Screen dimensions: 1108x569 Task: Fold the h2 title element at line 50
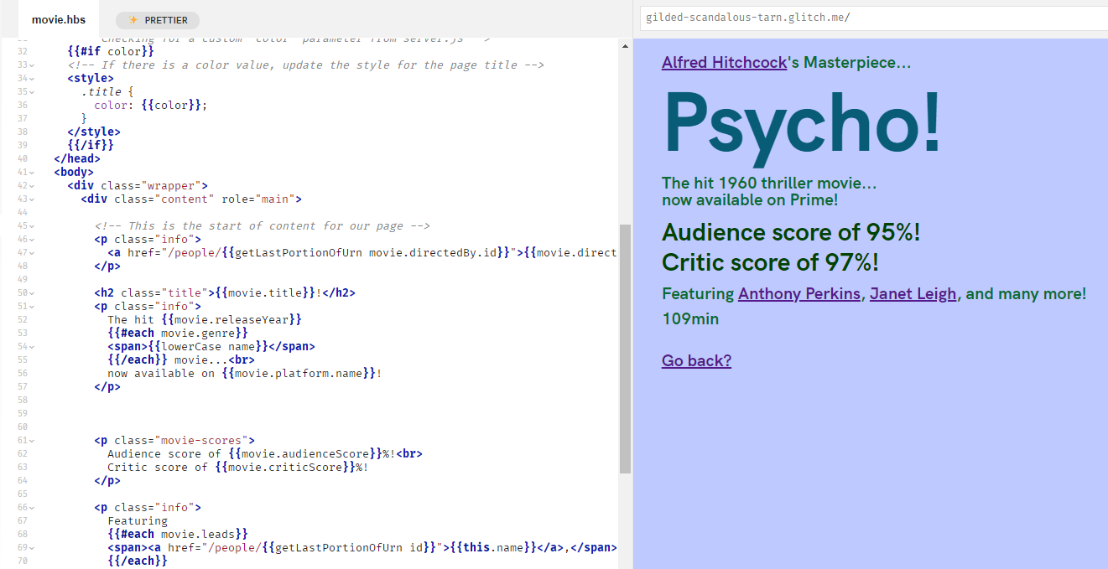(32, 293)
